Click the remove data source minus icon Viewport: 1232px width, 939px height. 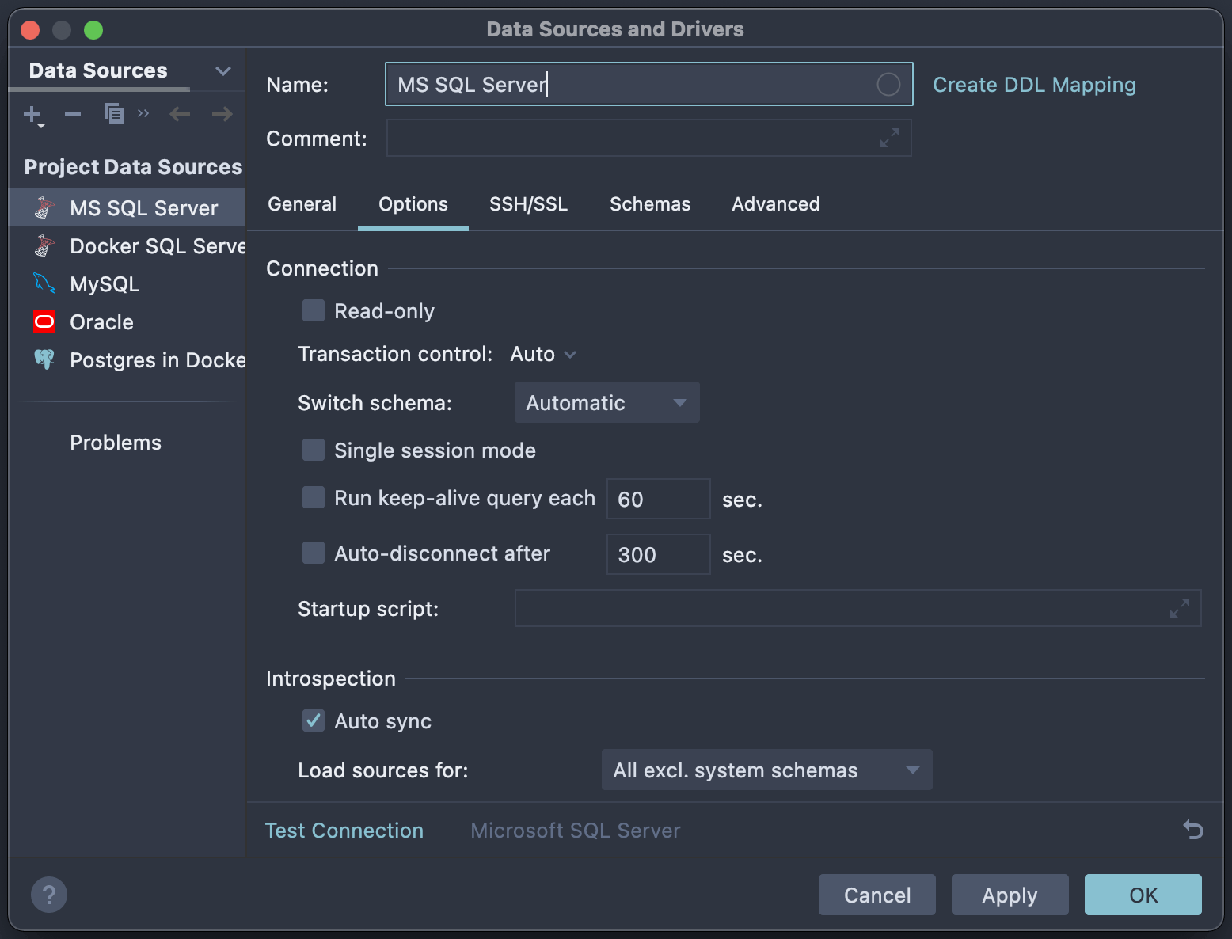[x=73, y=114]
